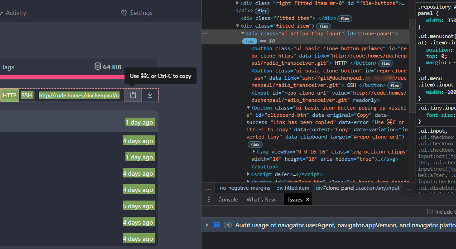Edit the font-size style property
The height and width of the screenshot is (249, 456).
point(439,115)
